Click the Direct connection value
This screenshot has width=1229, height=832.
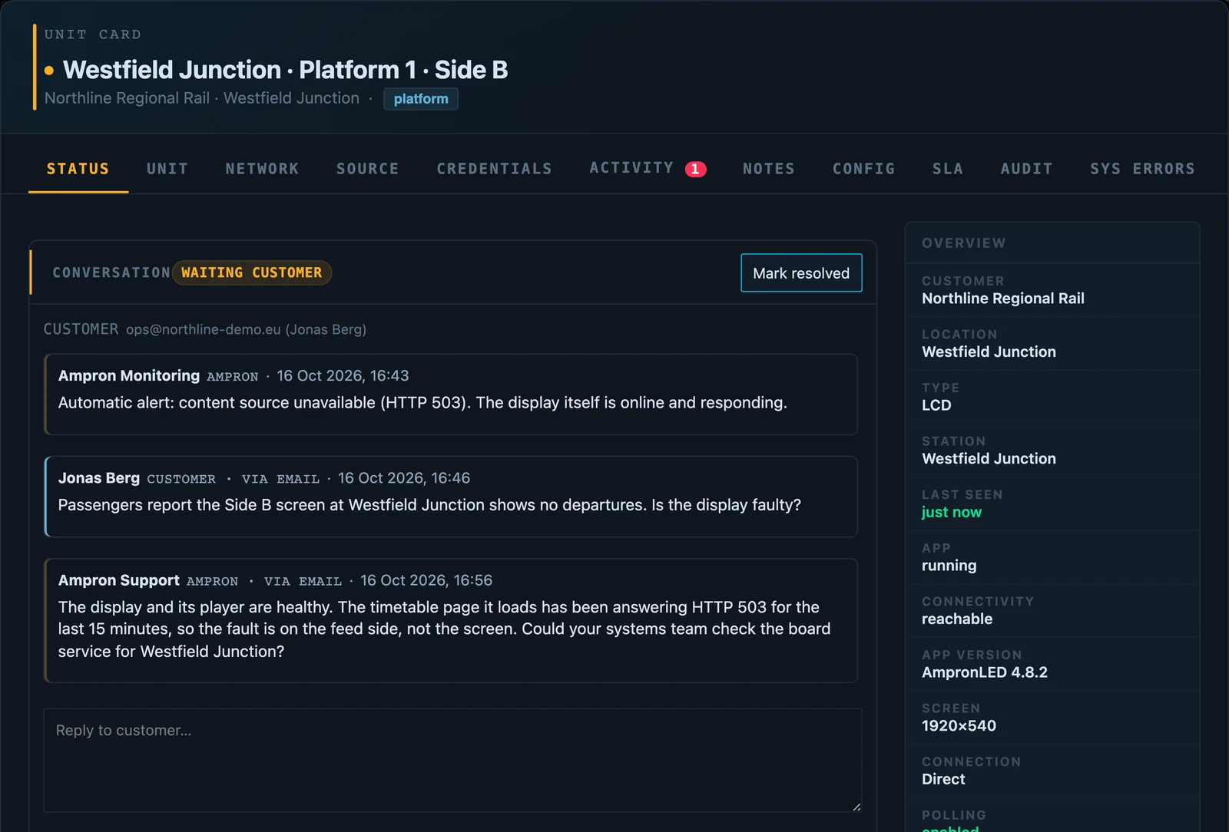click(x=943, y=779)
